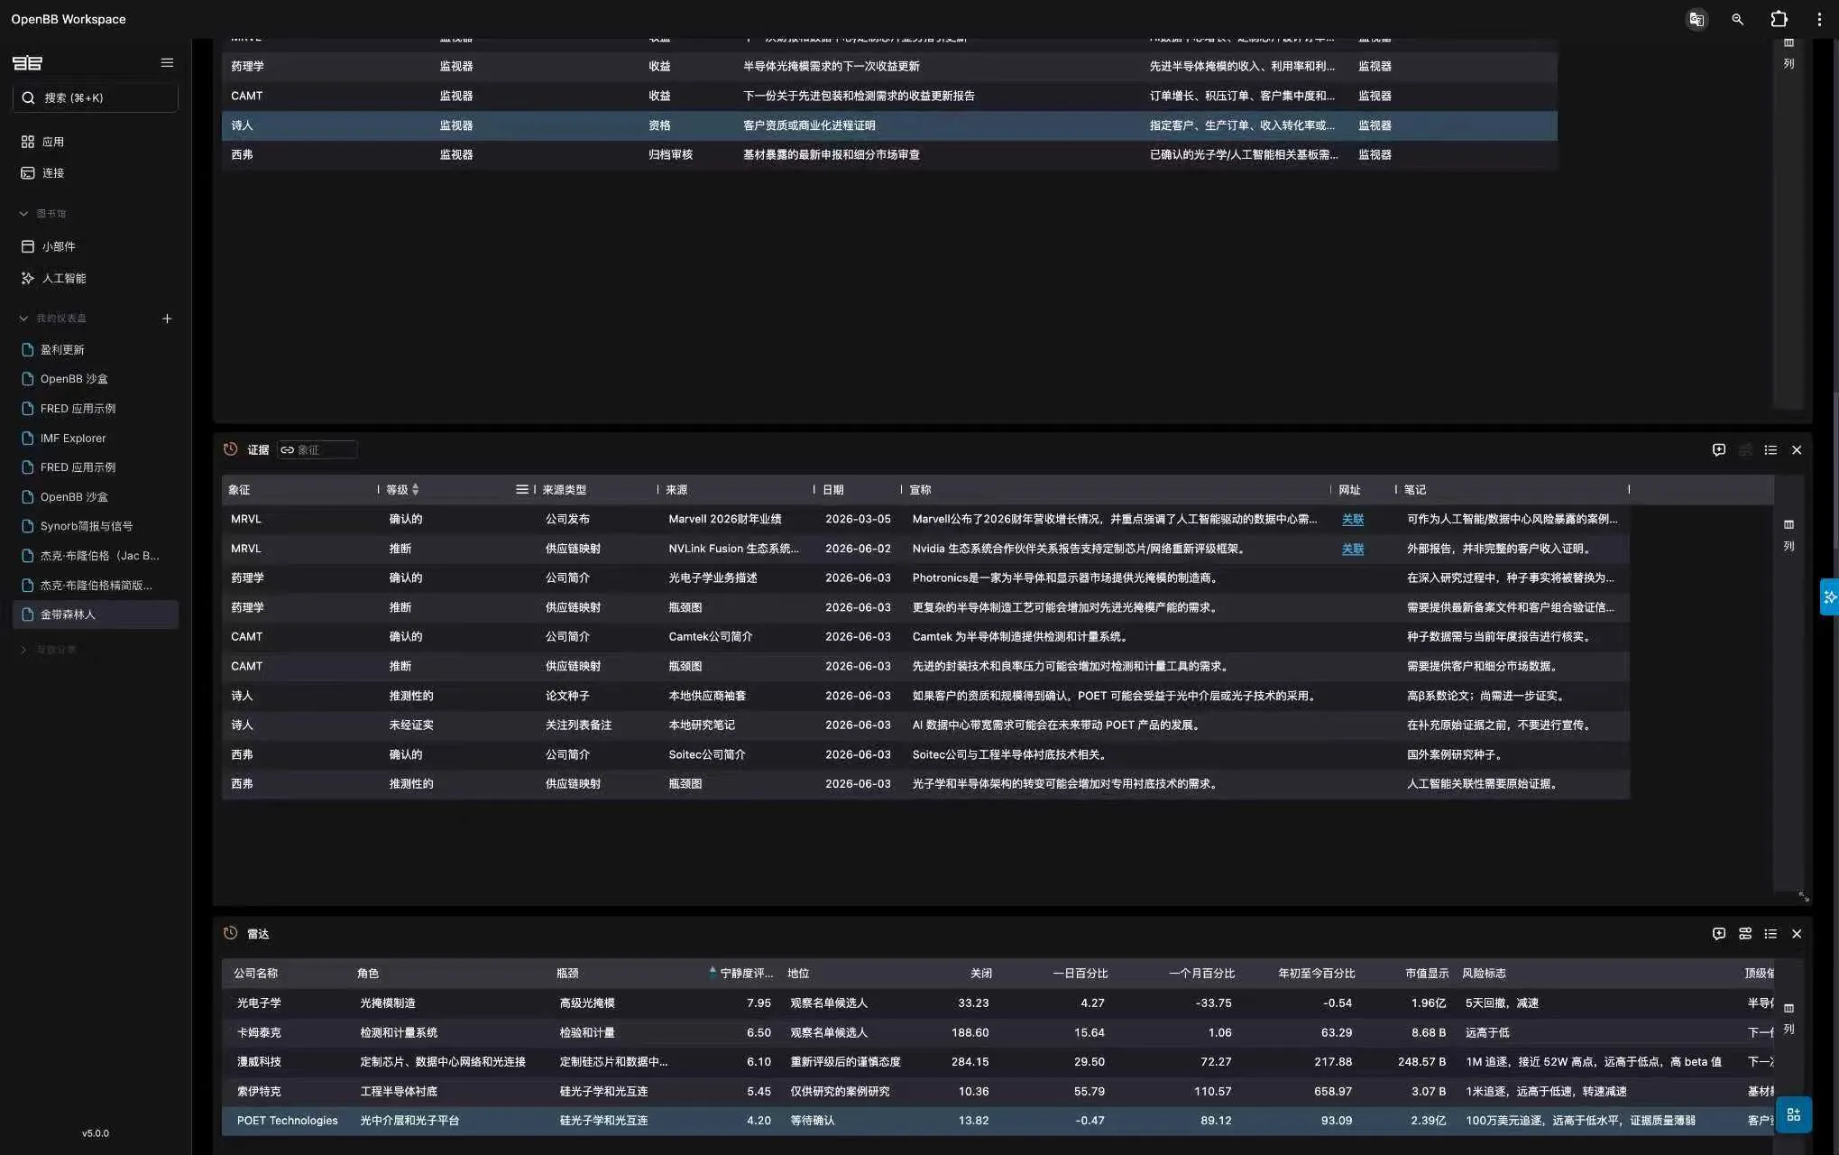The width and height of the screenshot is (1839, 1155).
Task: Click the OpenBB logo in sidebar
Action: (27, 62)
